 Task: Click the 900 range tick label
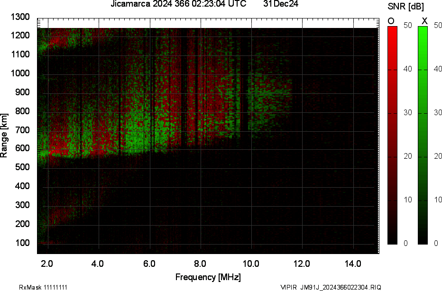point(22,92)
